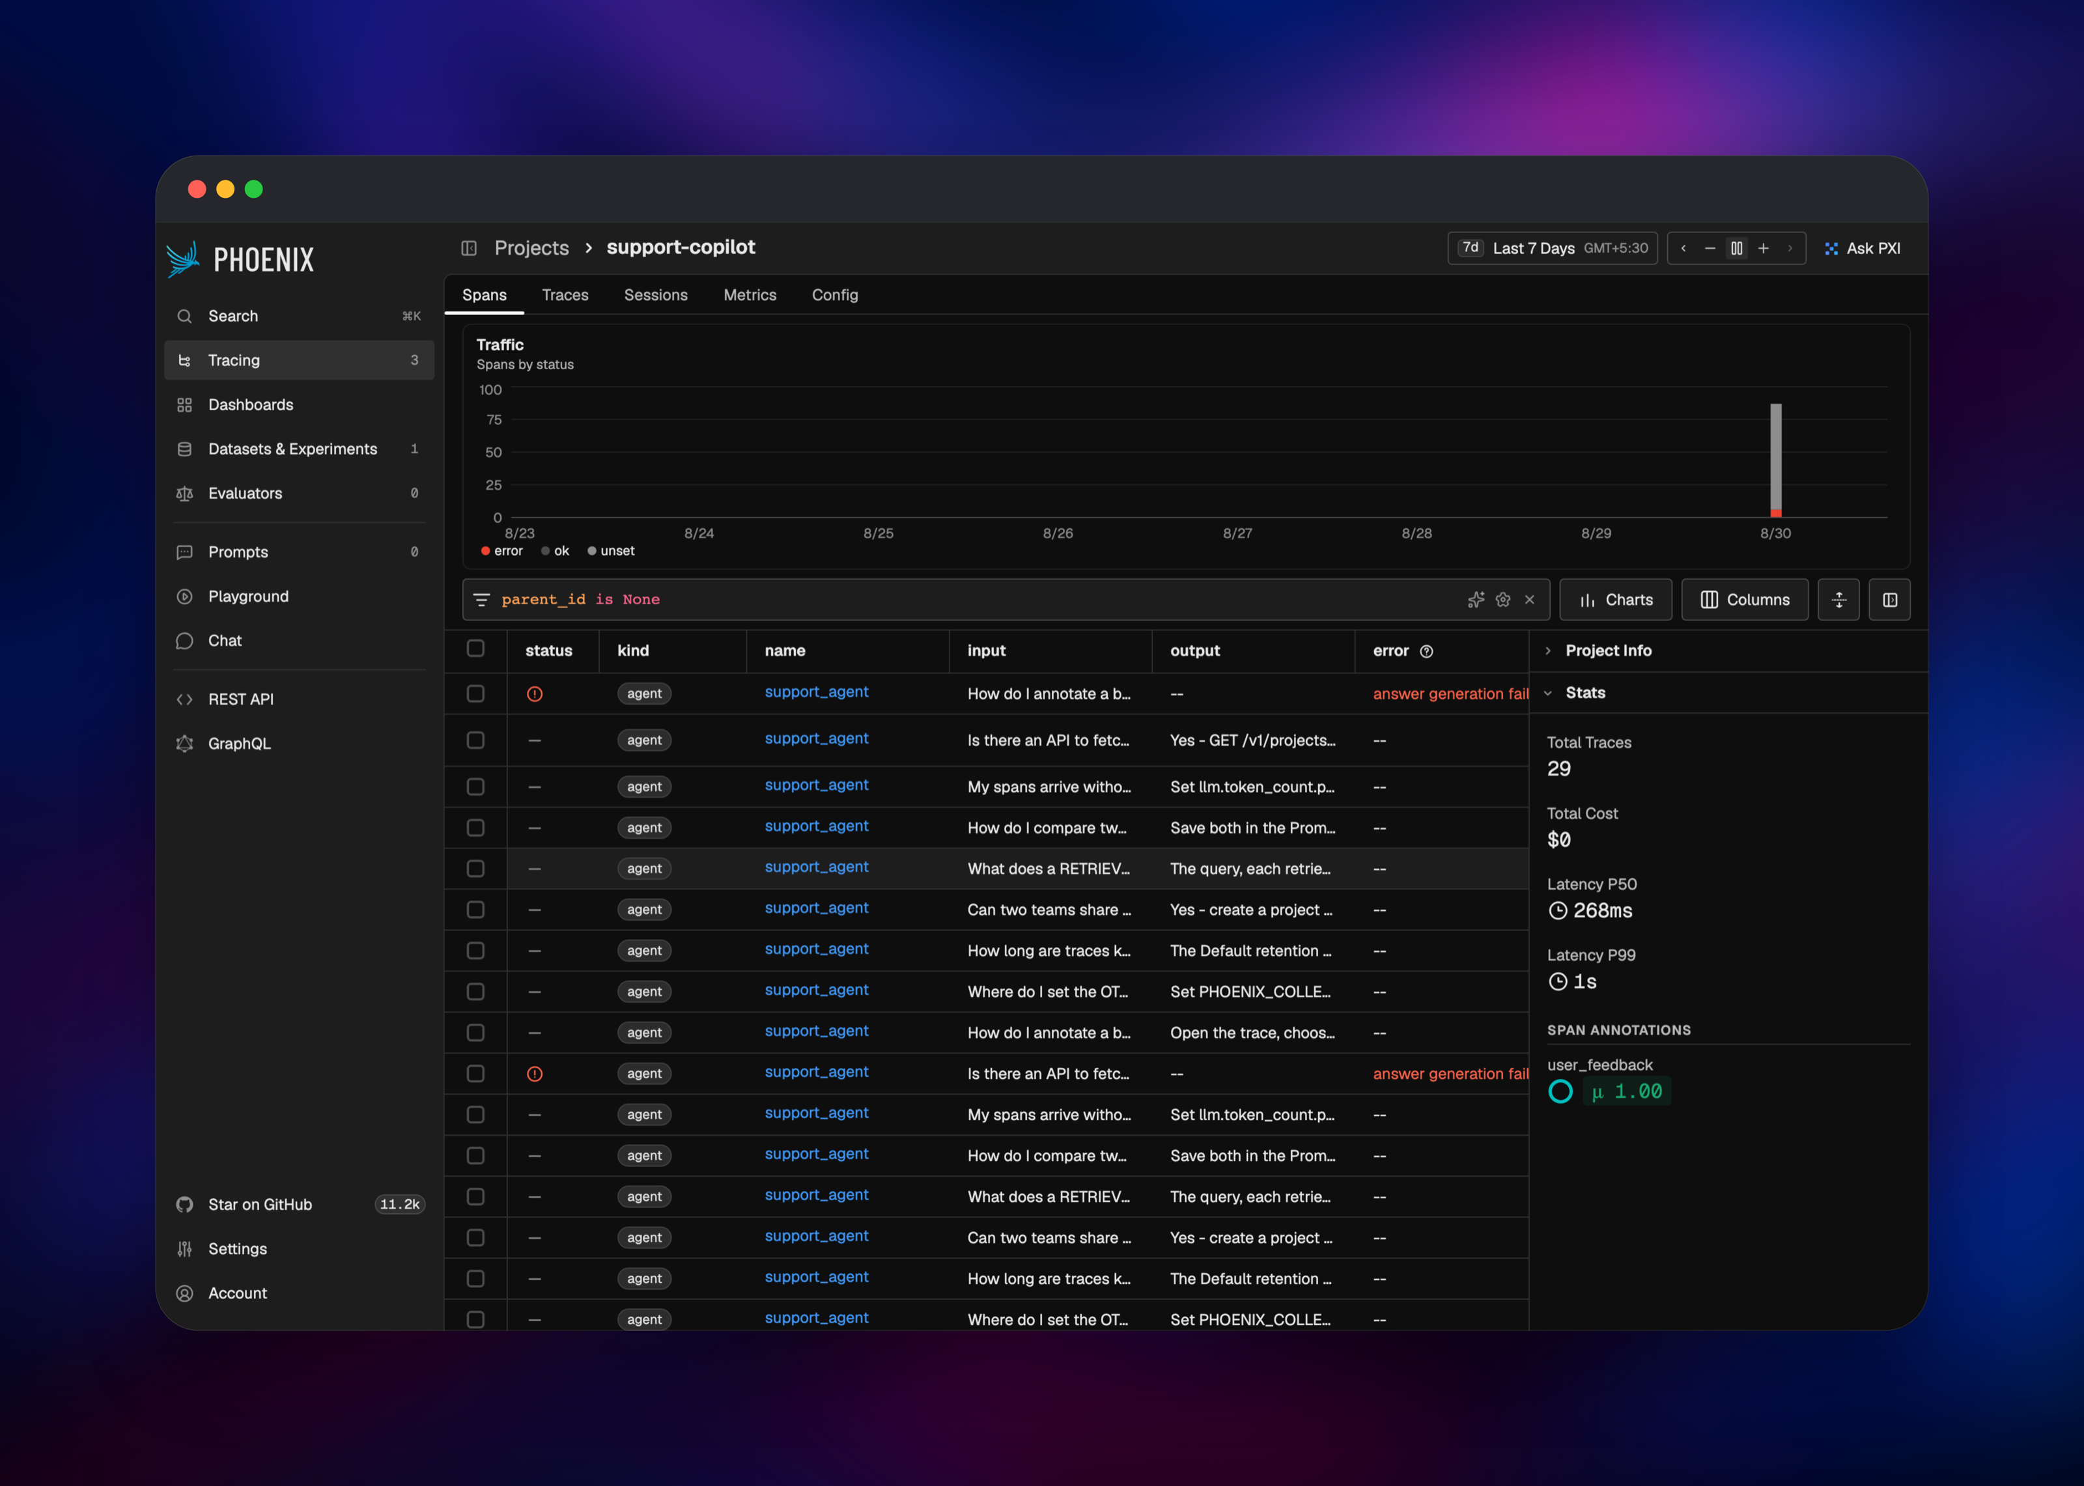
Task: Click the error legend swatch in Traffic chart
Action: click(x=486, y=551)
